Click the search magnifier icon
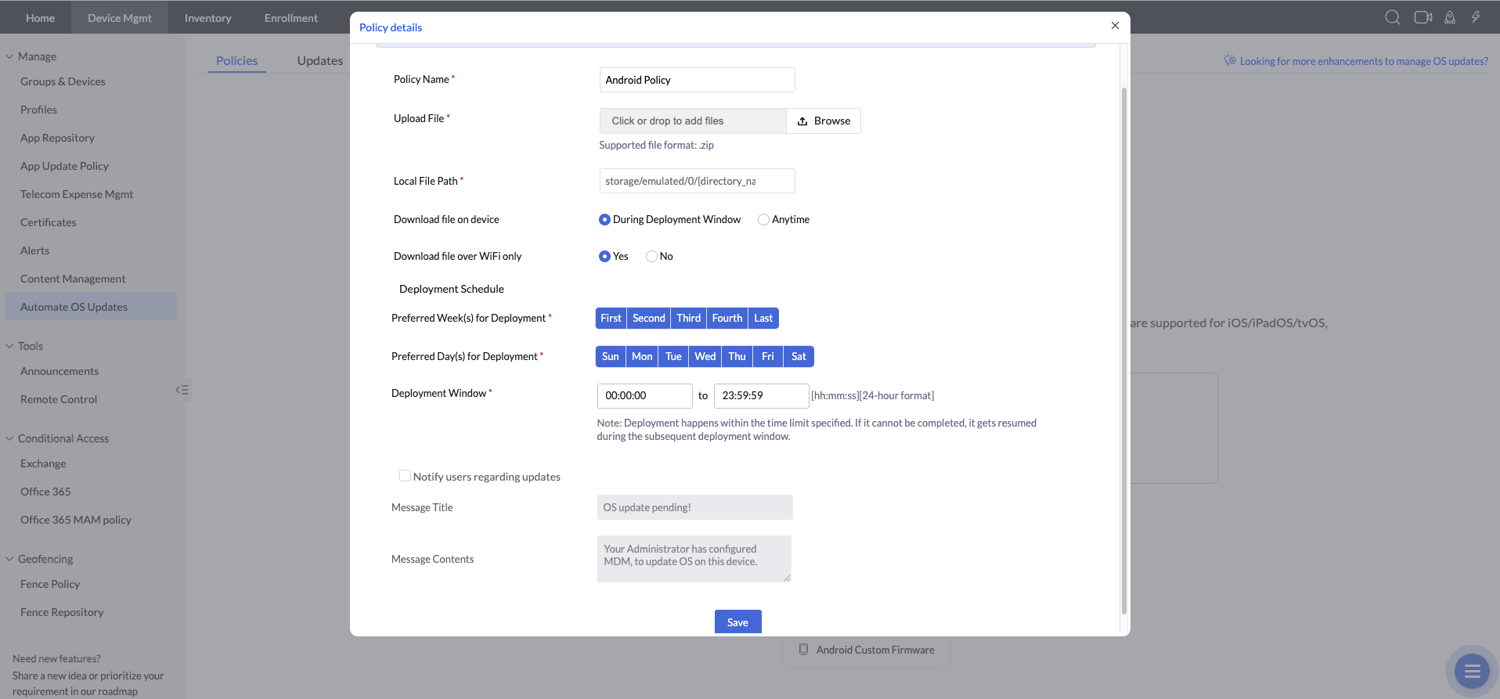1500x699 pixels. (1392, 17)
